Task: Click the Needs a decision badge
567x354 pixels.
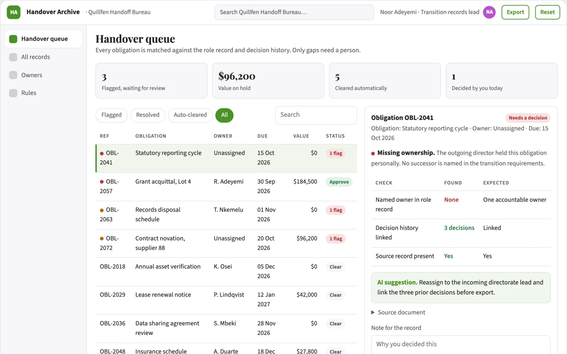Action: (528, 118)
